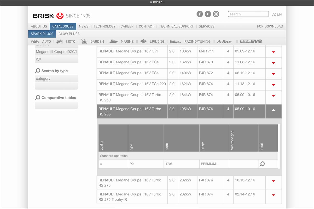Click the P9 type cell
The width and height of the screenshot is (314, 209).
click(146, 164)
